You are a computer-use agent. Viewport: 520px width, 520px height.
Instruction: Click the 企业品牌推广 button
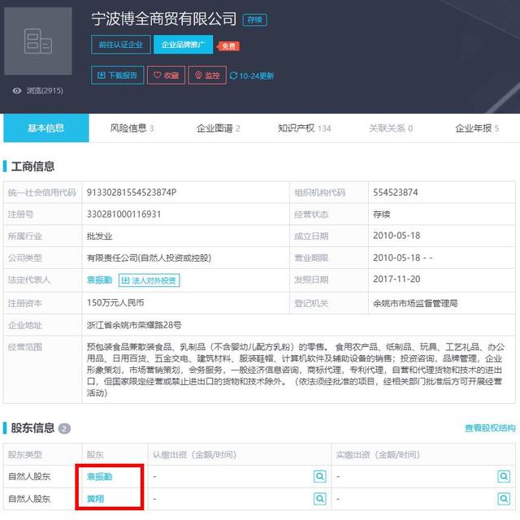pyautogui.click(x=183, y=45)
